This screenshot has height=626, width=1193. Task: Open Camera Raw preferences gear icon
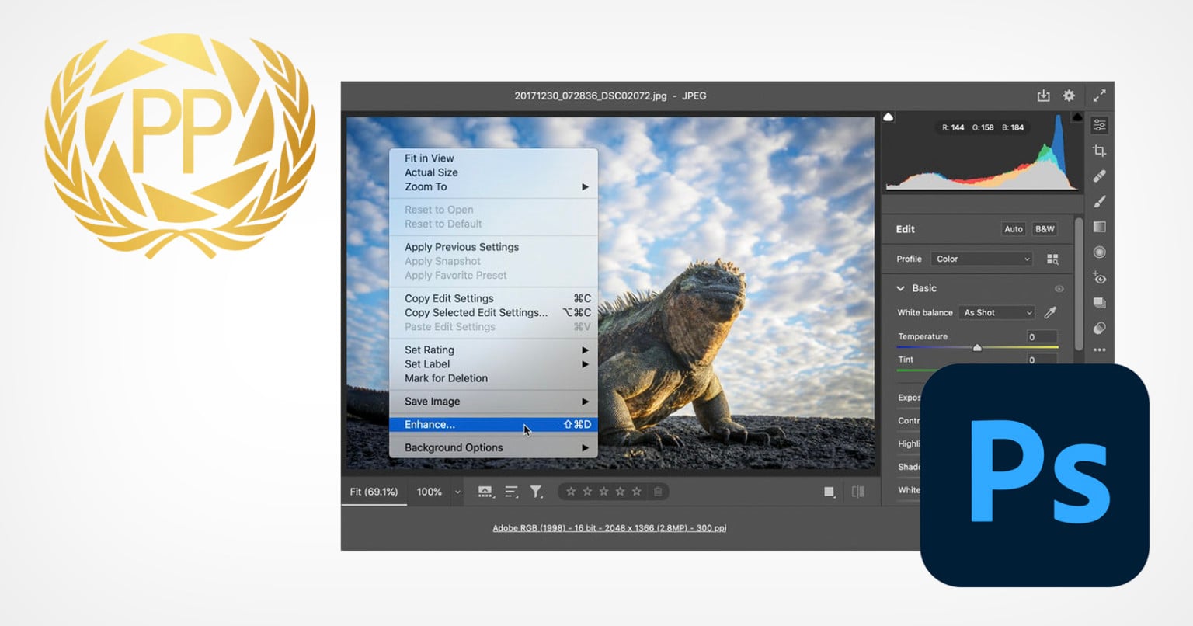(x=1068, y=95)
